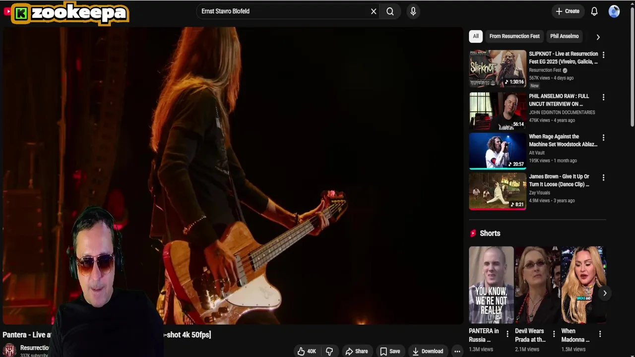Viewport: 635px width, 357px height.
Task: Open the Create menu
Action: (568, 11)
